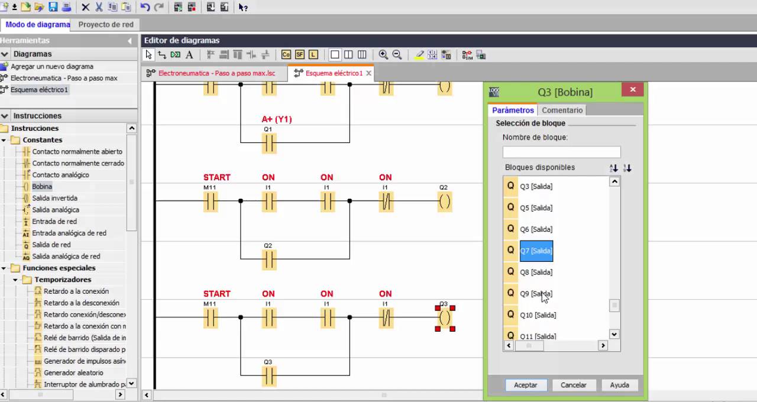Delete selection with the X icon
757x402 pixels.
[86, 7]
